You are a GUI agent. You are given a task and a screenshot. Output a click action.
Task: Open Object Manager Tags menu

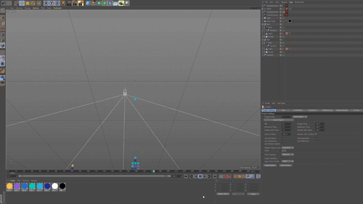(x=291, y=2)
